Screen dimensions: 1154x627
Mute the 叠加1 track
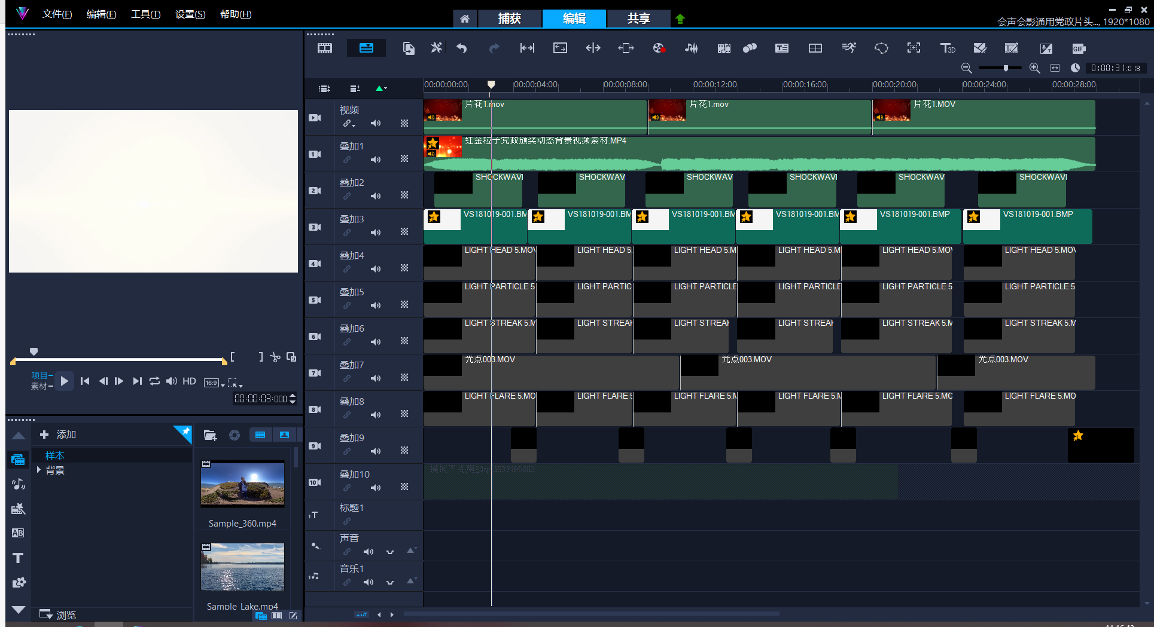click(x=376, y=160)
